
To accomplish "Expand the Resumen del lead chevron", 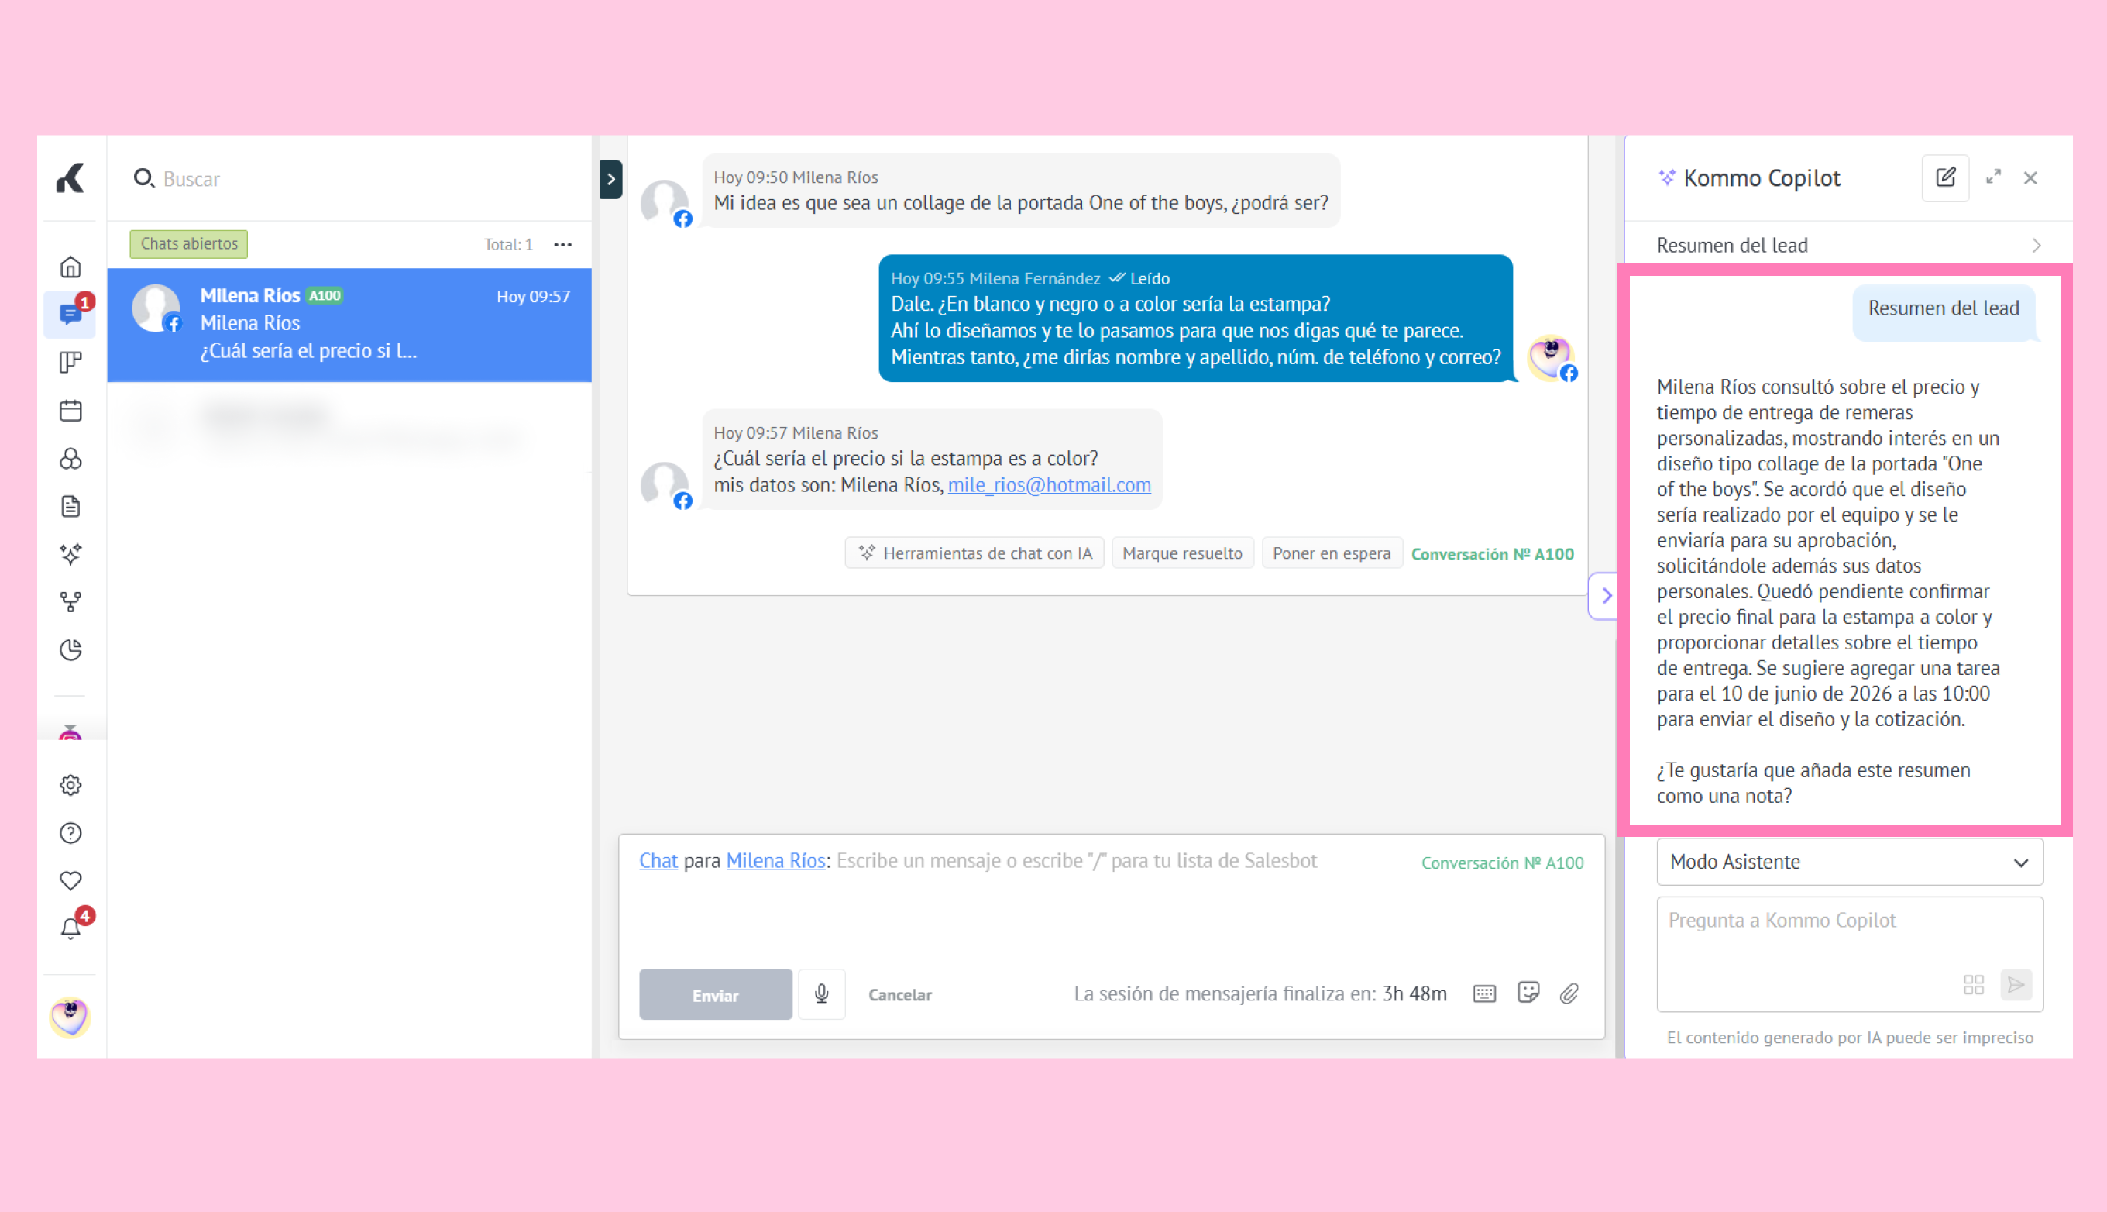I will [x=2037, y=246].
